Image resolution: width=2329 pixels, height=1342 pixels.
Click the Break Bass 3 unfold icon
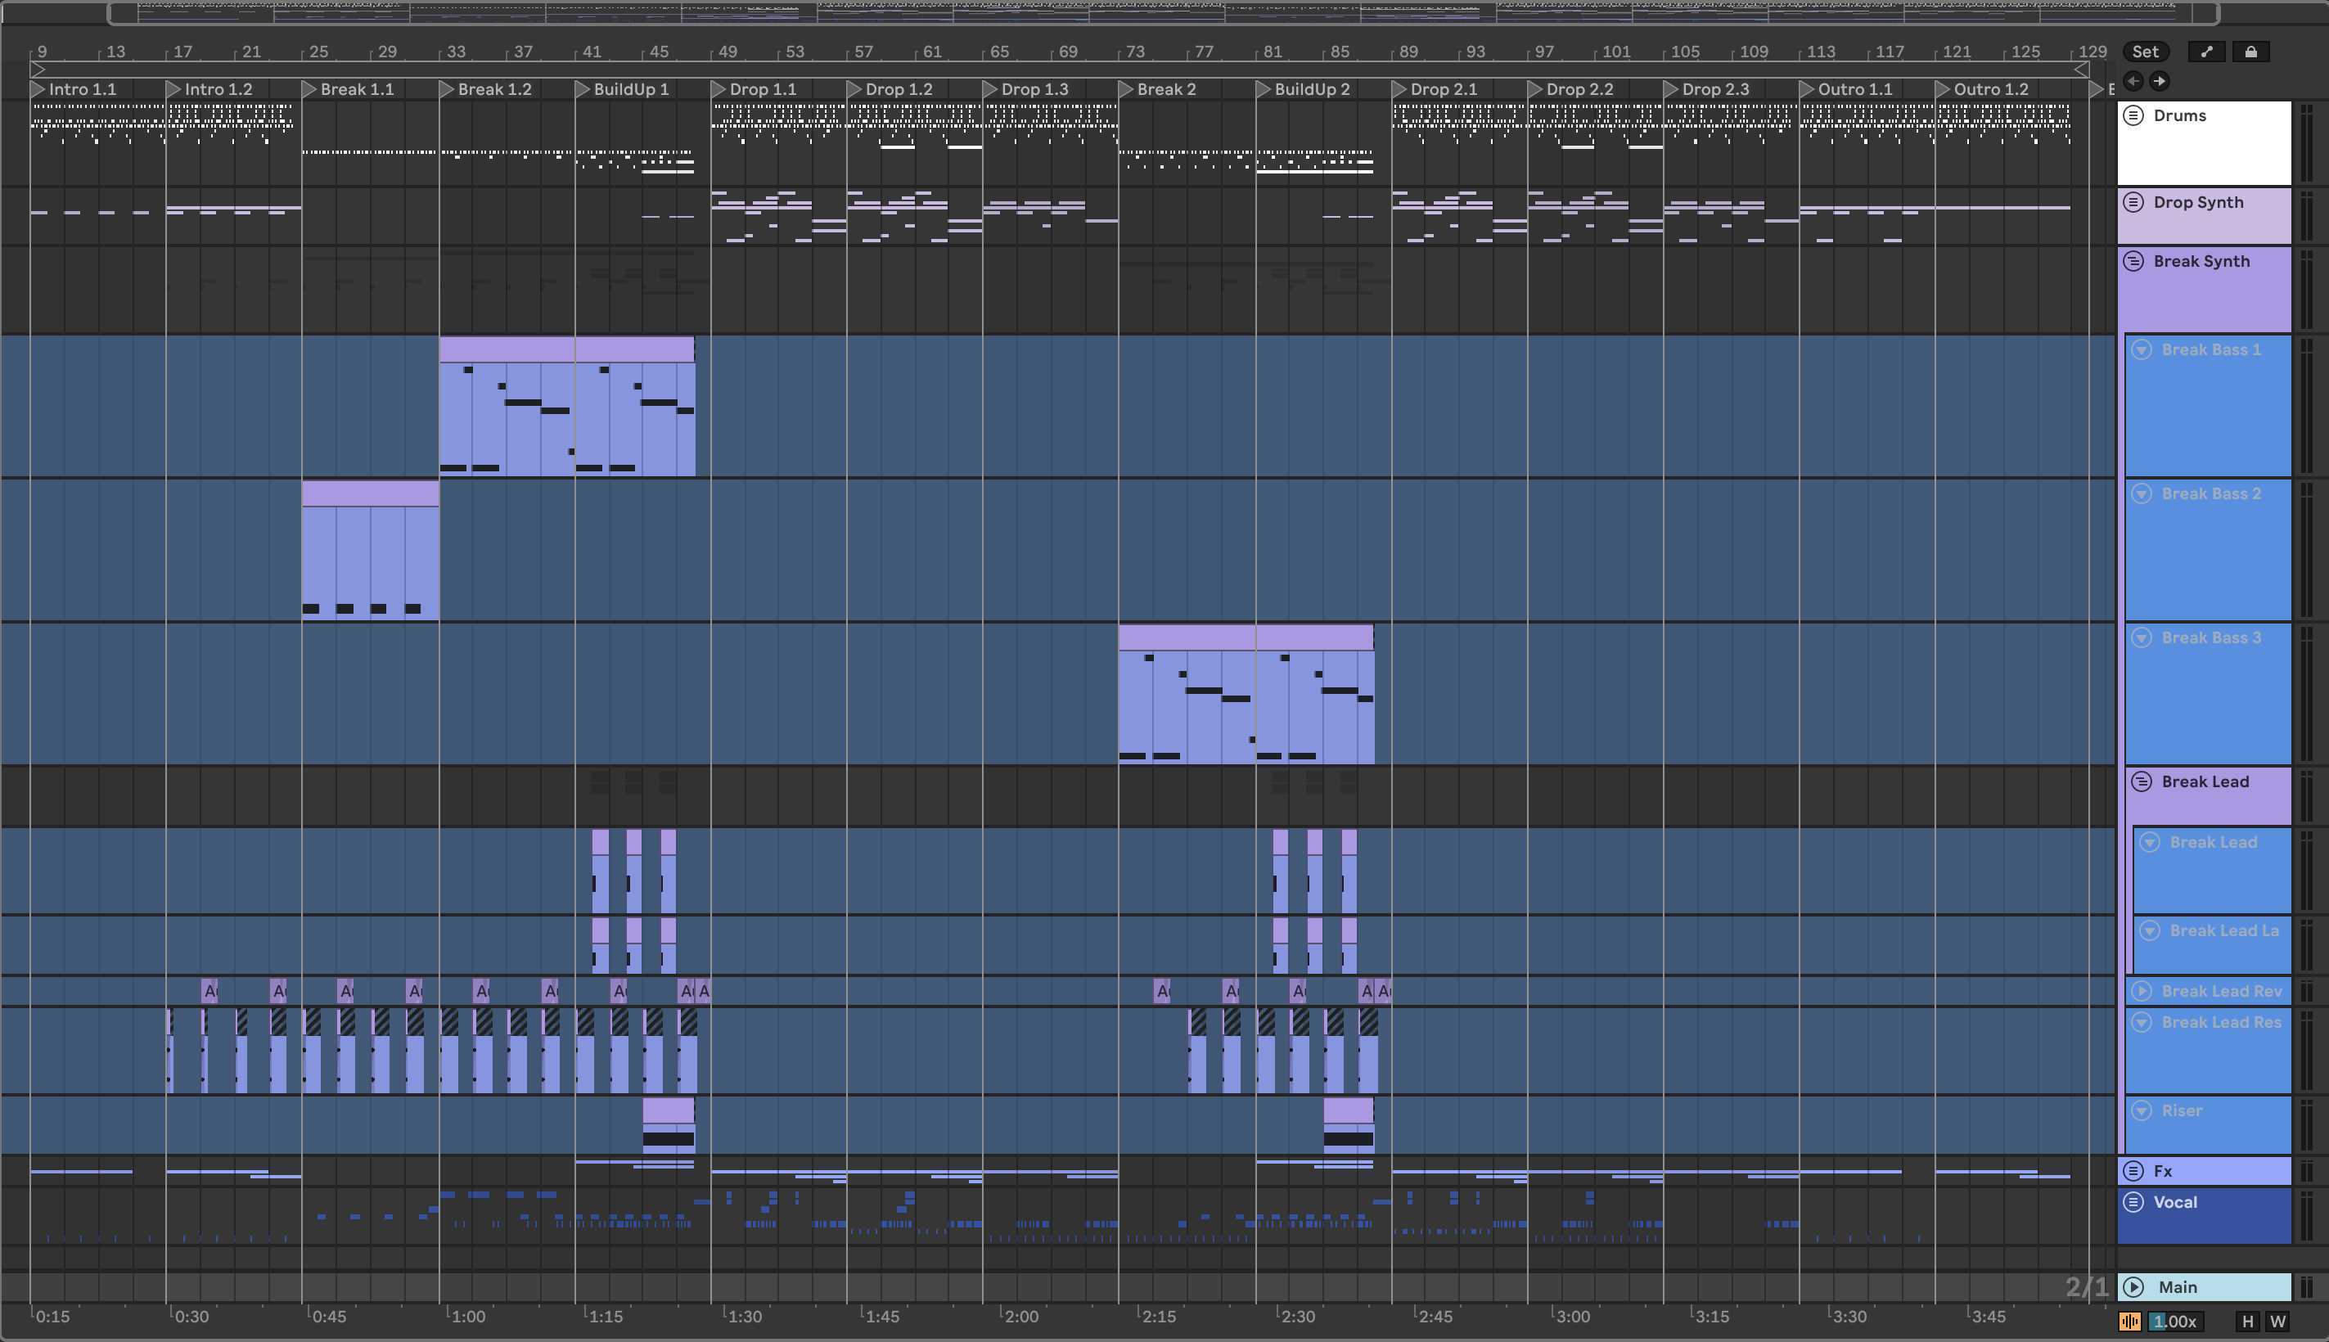point(2142,637)
